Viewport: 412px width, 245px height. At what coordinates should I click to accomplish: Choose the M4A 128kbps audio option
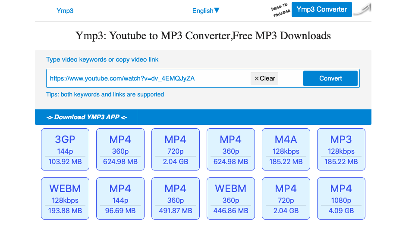coord(286,149)
